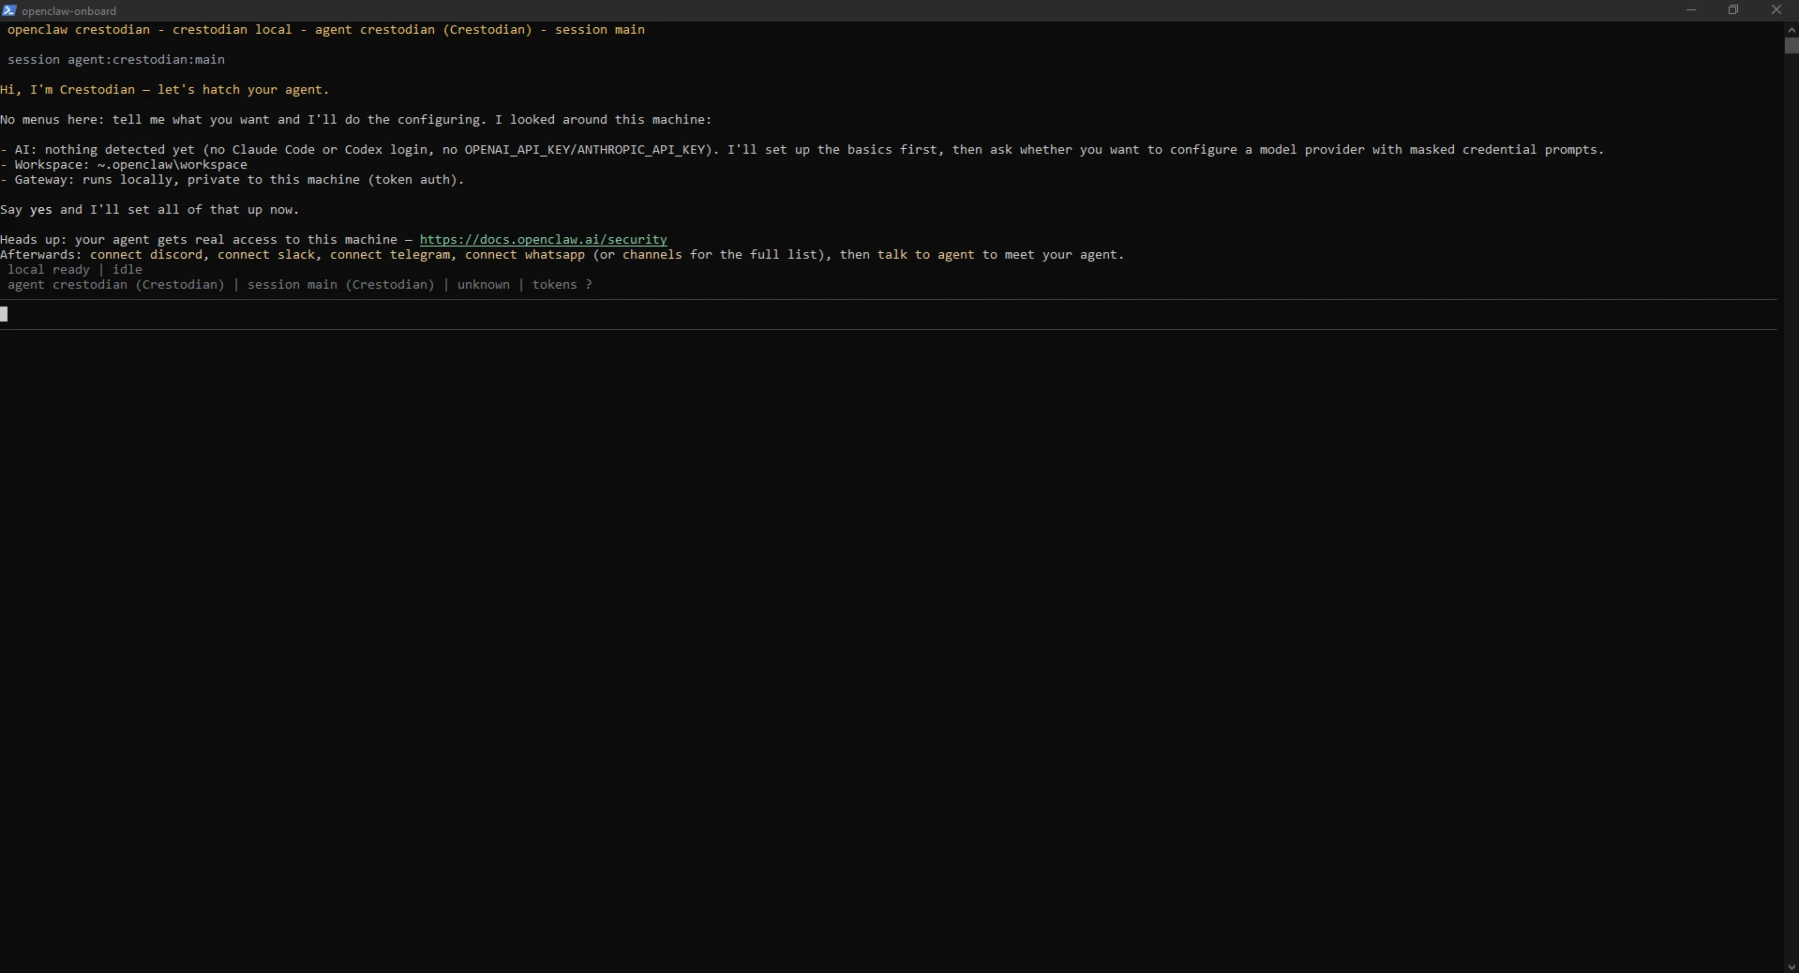Viewport: 1799px width, 973px height.
Task: Click 'talk to agent' in Afterwards line
Action: click(x=926, y=254)
